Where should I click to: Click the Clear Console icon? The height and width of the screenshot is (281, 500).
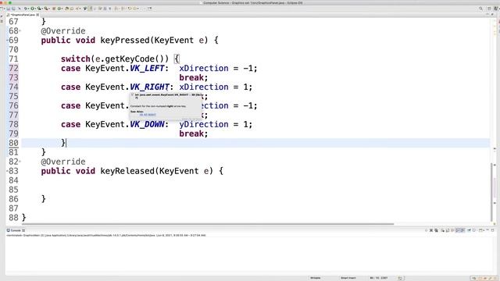(442, 230)
